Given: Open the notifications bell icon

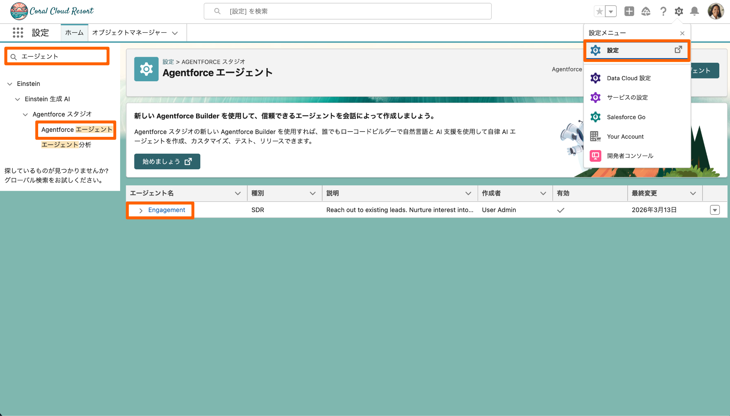Looking at the screenshot, I should (x=694, y=11).
